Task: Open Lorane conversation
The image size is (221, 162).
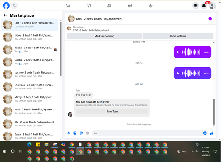Action: coord(30,74)
